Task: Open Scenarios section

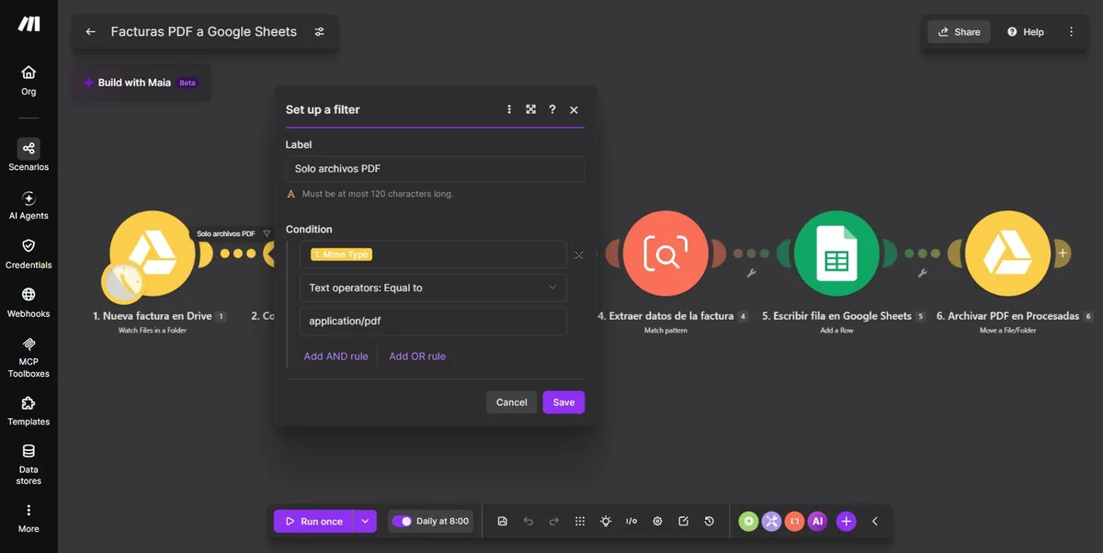Action: [x=28, y=155]
